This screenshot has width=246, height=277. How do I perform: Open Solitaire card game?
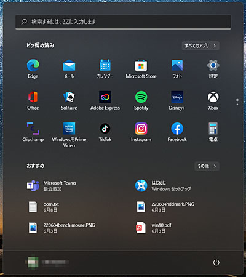coord(69,101)
